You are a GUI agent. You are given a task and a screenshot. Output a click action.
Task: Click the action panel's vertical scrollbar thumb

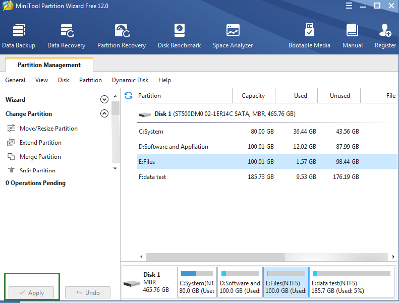point(116,108)
